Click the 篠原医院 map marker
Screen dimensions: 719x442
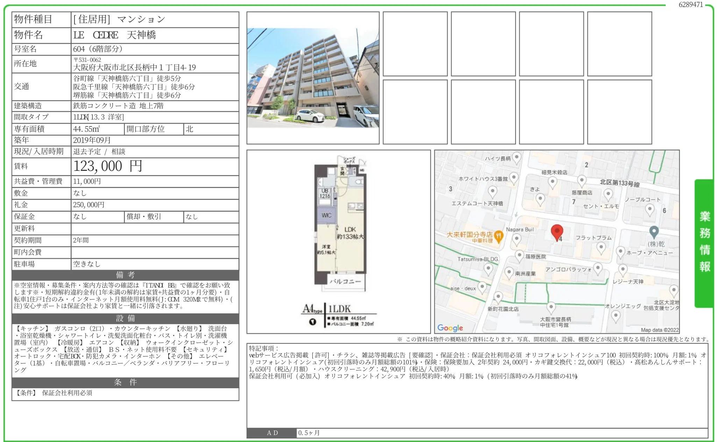pos(519,256)
